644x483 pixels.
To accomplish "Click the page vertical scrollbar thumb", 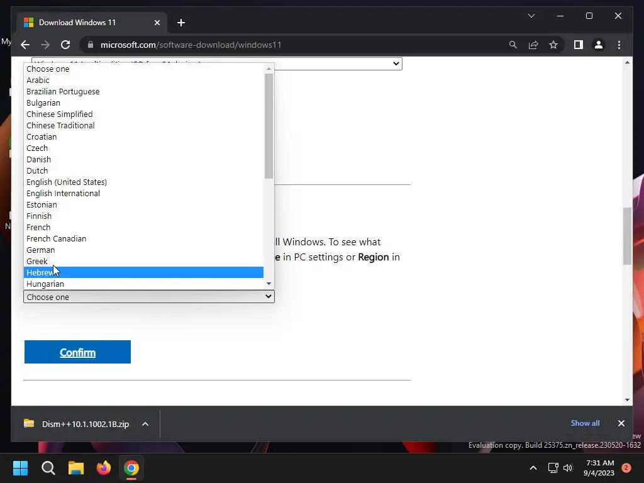I will coord(627,236).
